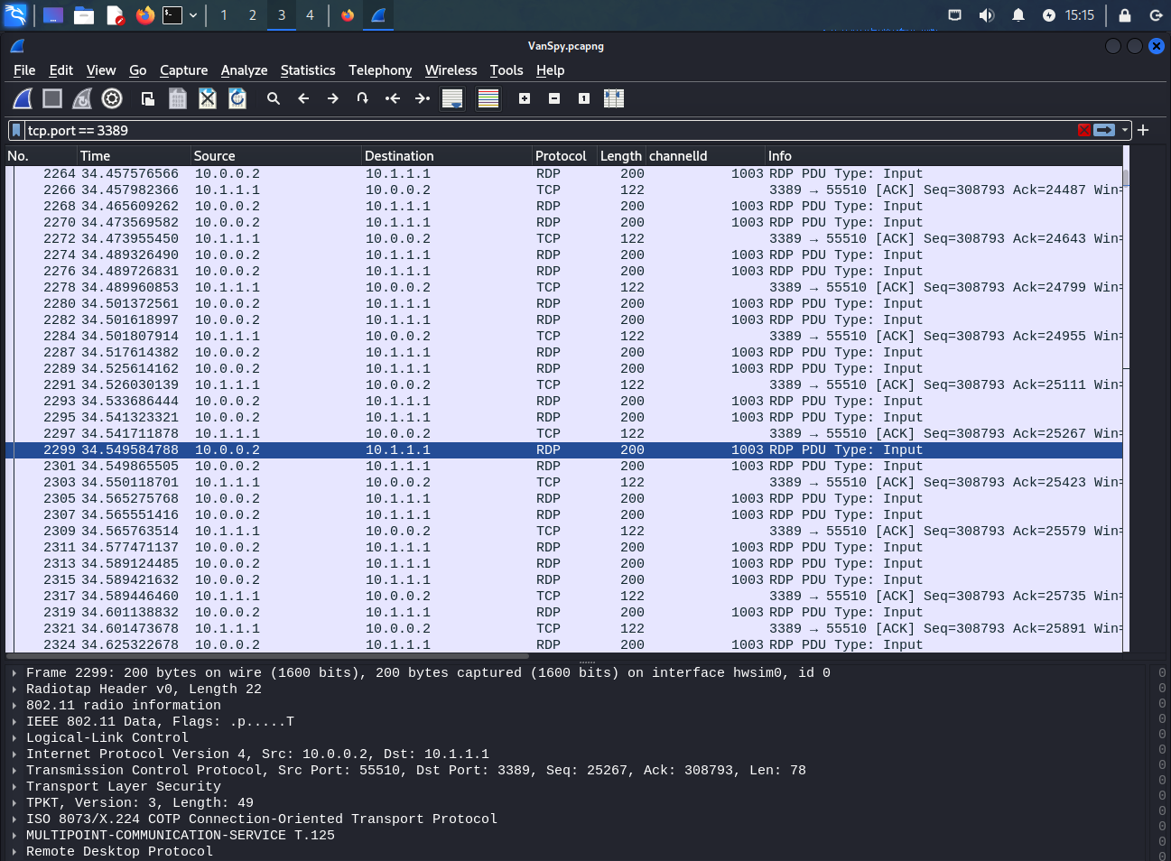This screenshot has height=861, width=1171.
Task: Open the Tools menu
Action: 507,70
